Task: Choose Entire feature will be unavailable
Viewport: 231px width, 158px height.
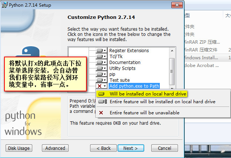Action: point(163,113)
